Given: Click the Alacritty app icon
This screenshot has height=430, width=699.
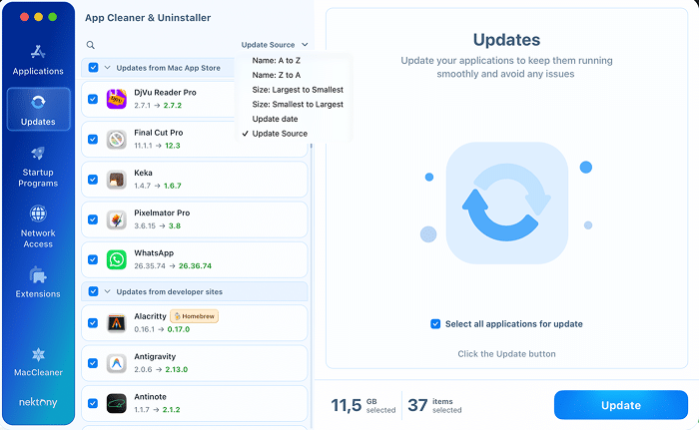Looking at the screenshot, I should tap(117, 322).
